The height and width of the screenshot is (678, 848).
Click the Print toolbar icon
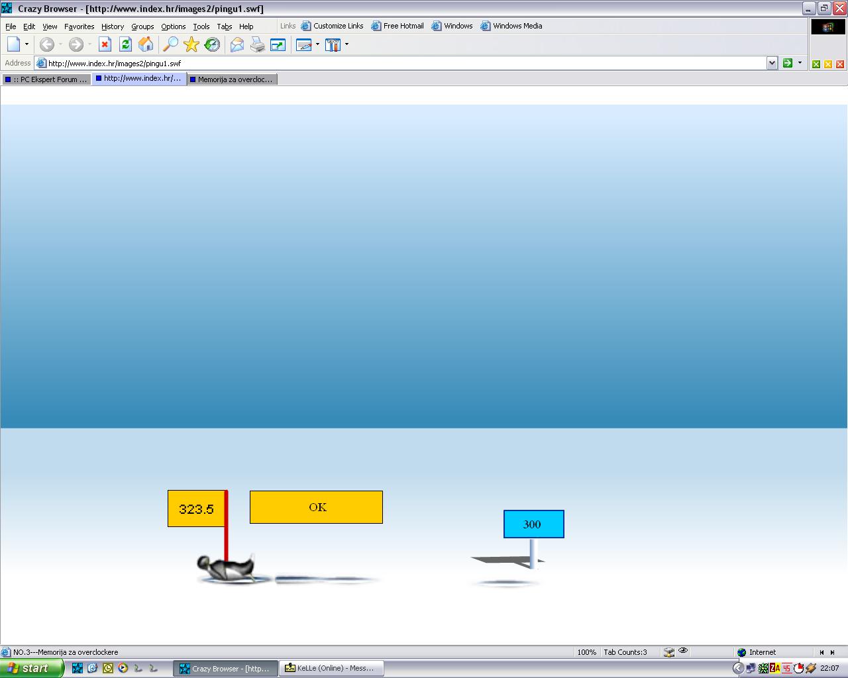(257, 44)
